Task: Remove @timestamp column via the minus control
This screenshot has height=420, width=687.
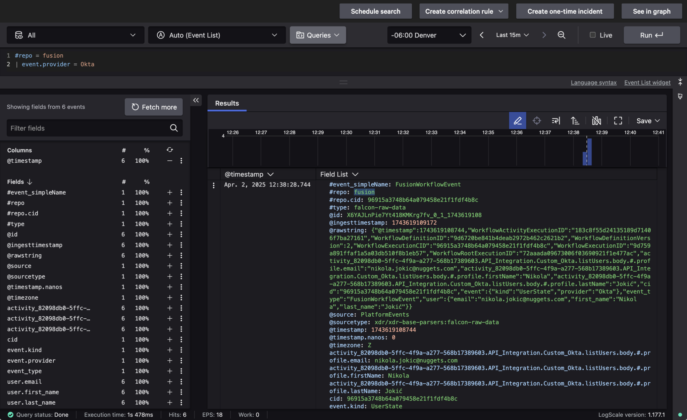Action: [x=169, y=161]
